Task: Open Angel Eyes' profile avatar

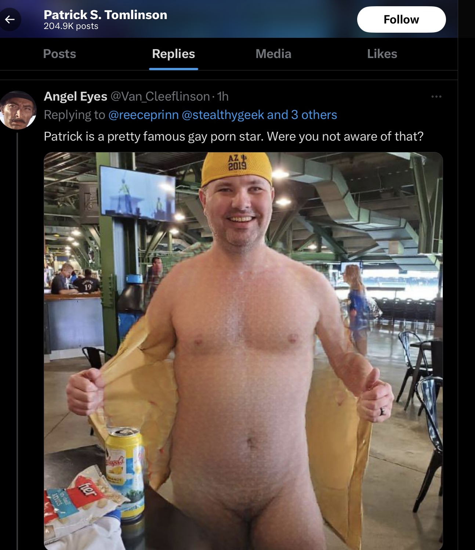Action: (x=18, y=110)
